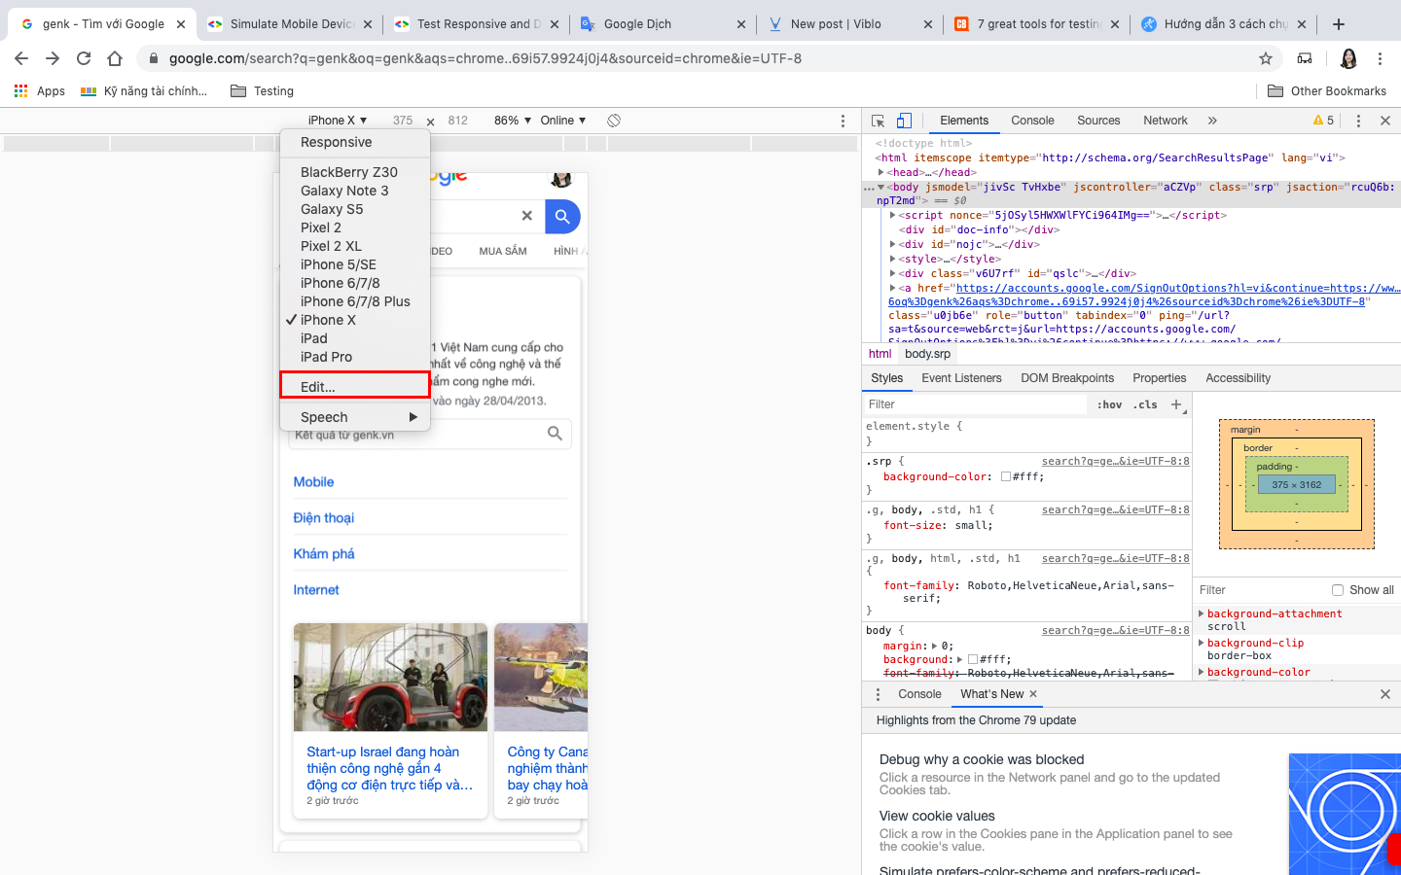The width and height of the screenshot is (1401, 875).
Task: Reload the page using the refresh icon
Action: coord(84,58)
